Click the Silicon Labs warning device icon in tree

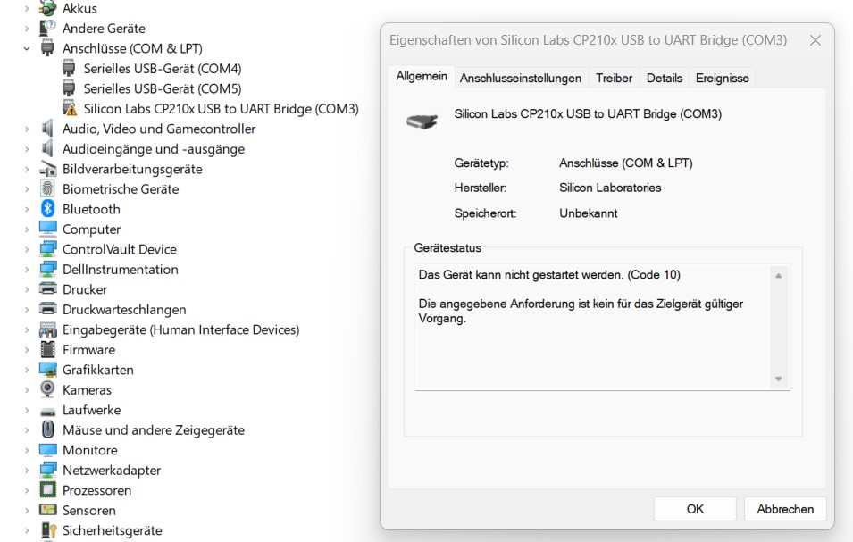click(x=70, y=109)
